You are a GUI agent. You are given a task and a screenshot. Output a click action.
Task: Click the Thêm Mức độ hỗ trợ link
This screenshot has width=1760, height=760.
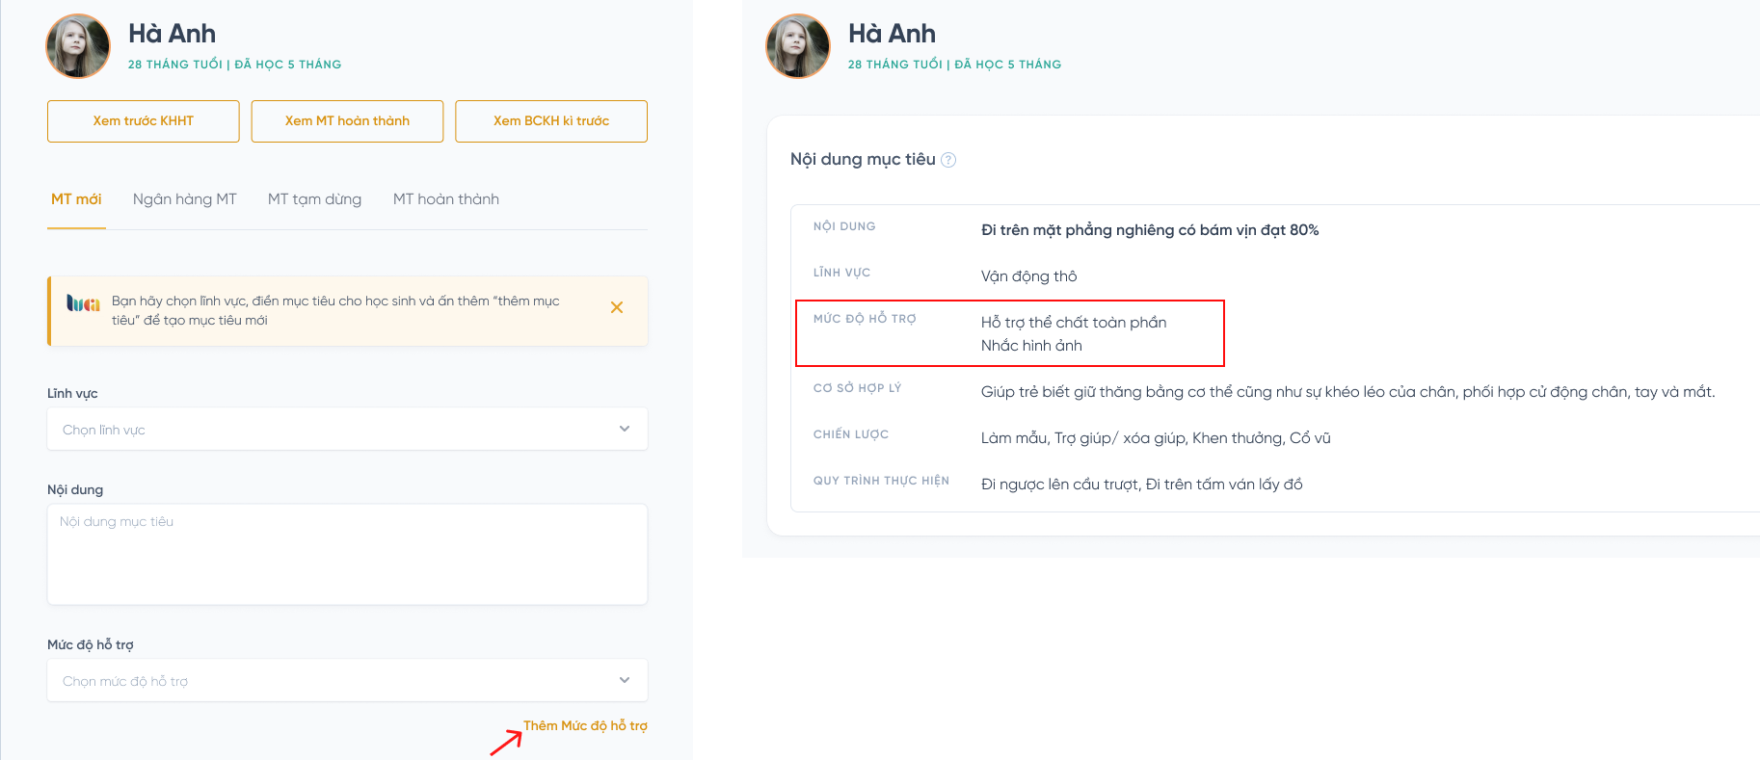(x=585, y=725)
